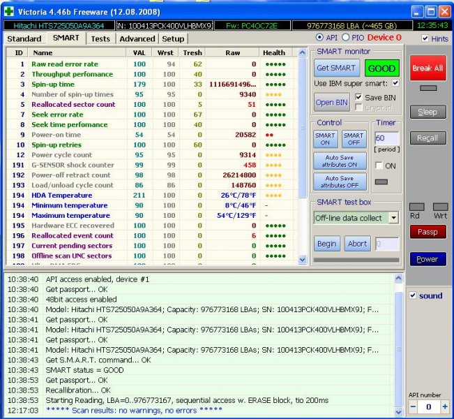Click the Get SMART button

(x=336, y=68)
